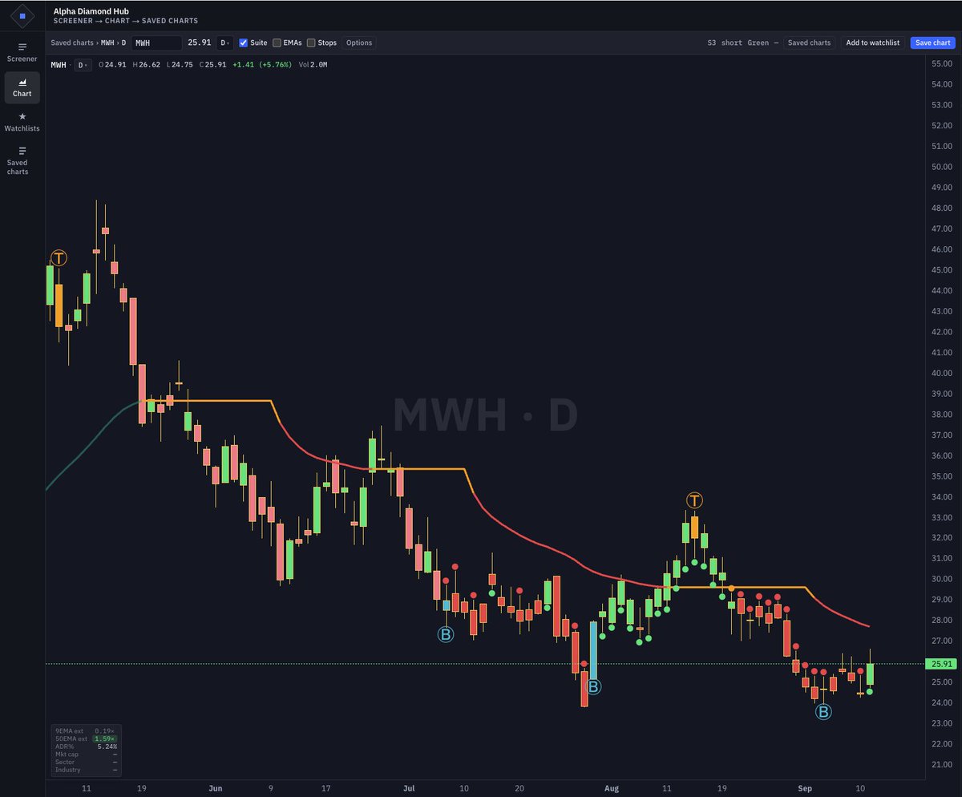Screen dimensions: 962x797
Task: Click the 50.00 price axis label
Action: click(x=941, y=167)
